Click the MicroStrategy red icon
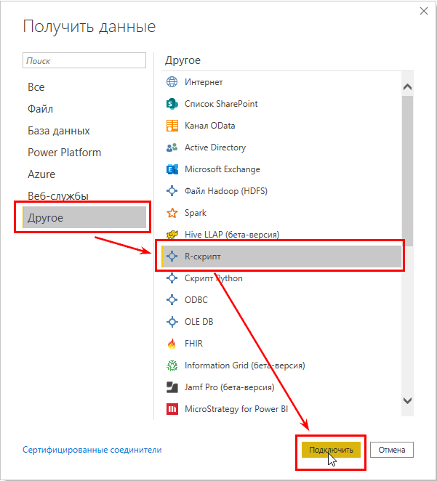The height and width of the screenshot is (481, 437). coord(172,409)
